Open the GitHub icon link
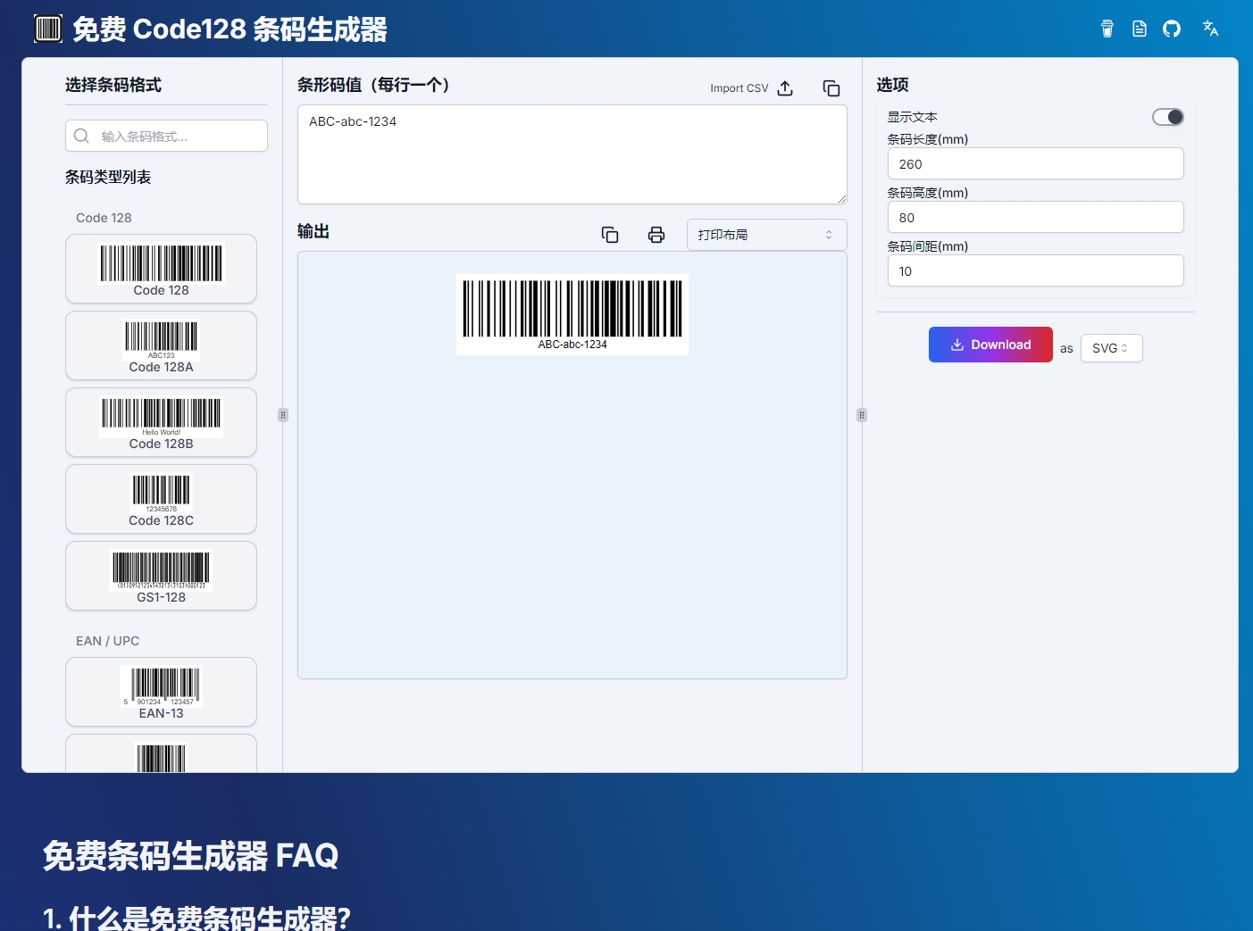Viewport: 1253px width, 931px height. 1172,29
